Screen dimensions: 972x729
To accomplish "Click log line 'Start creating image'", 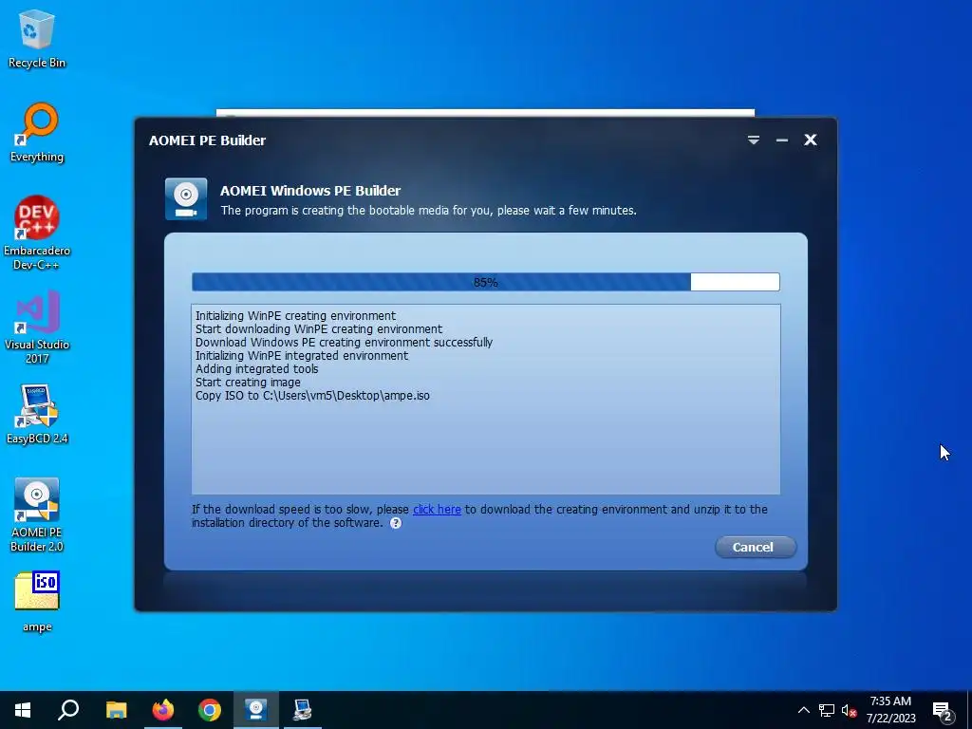I will point(248,383).
